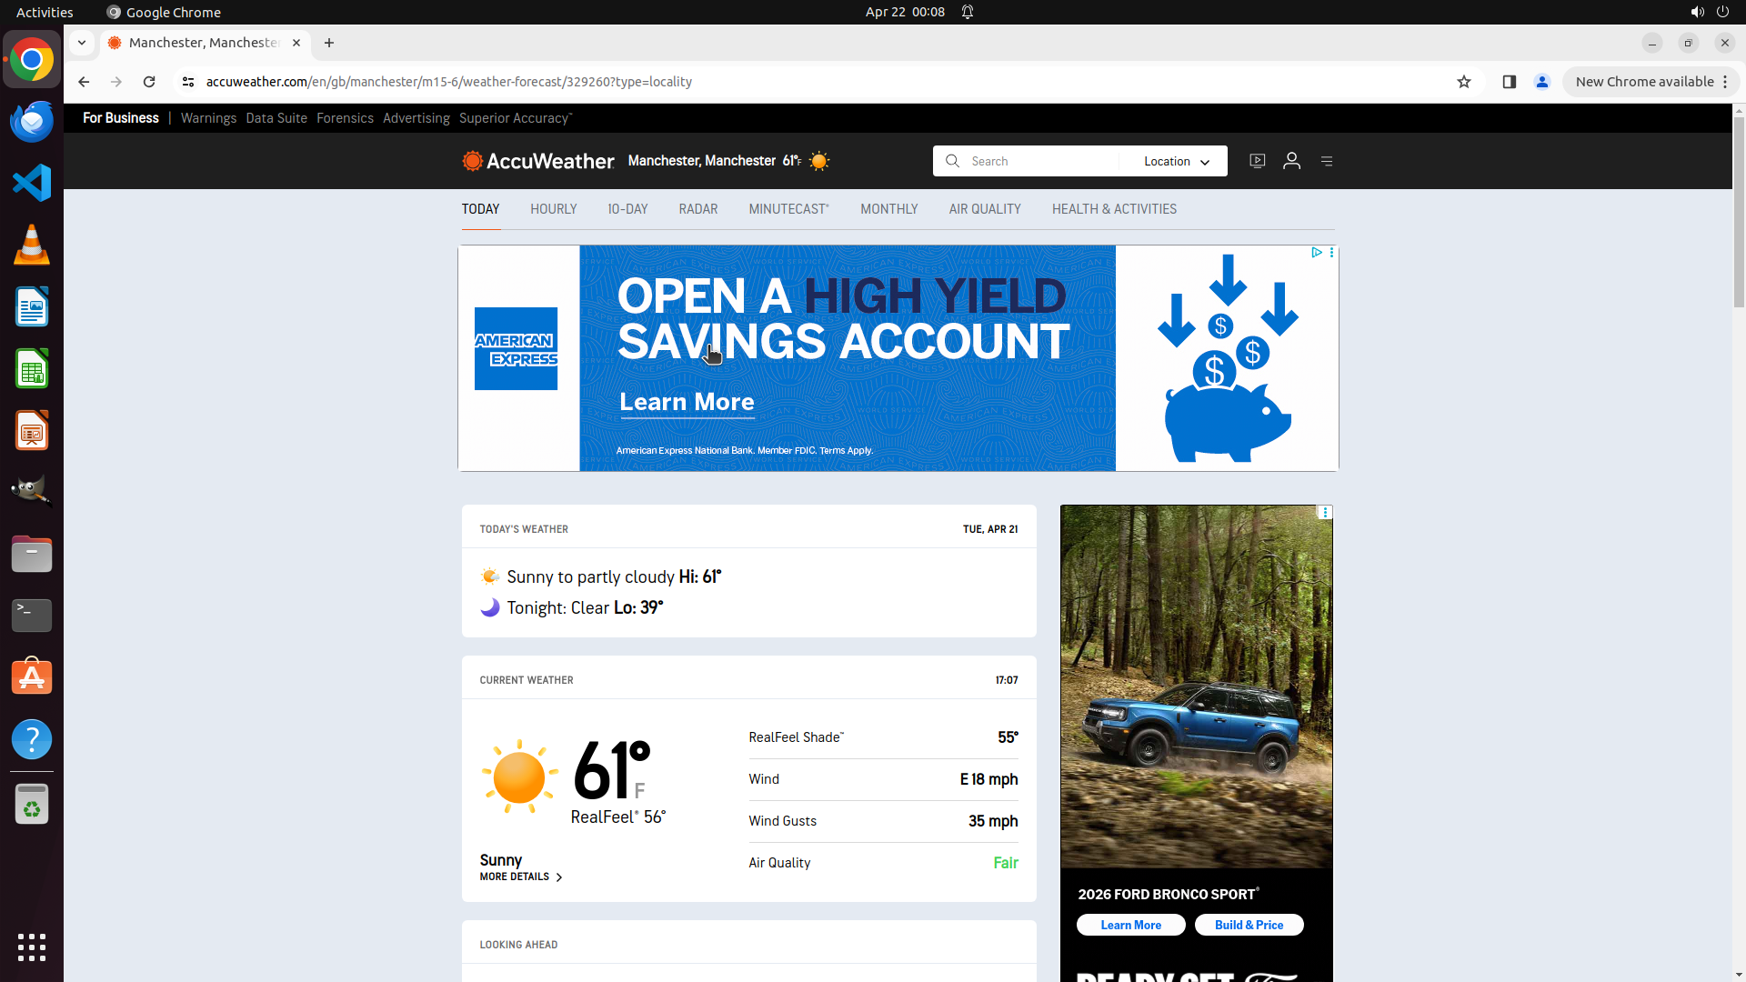
Task: Click the user account profile icon
Action: (1291, 161)
